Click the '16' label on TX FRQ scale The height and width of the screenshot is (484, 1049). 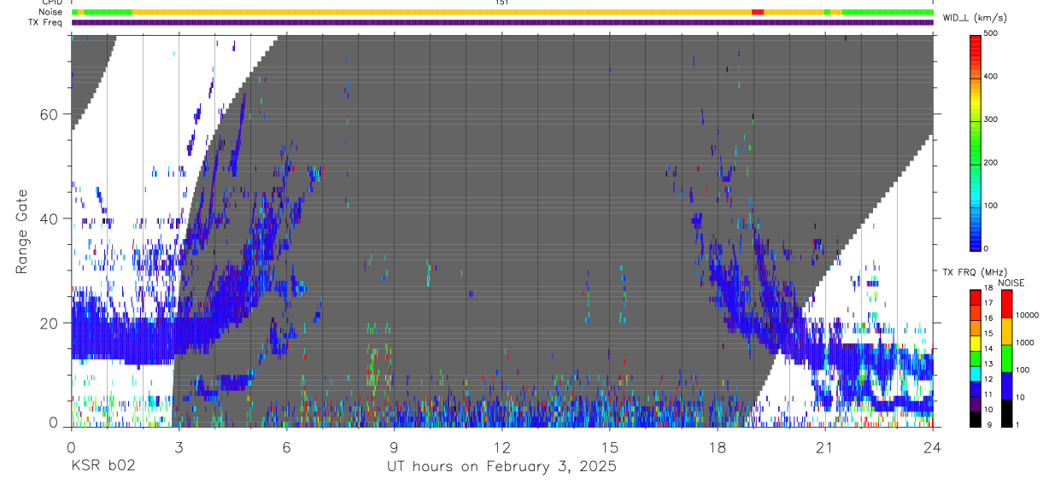pos(989,318)
